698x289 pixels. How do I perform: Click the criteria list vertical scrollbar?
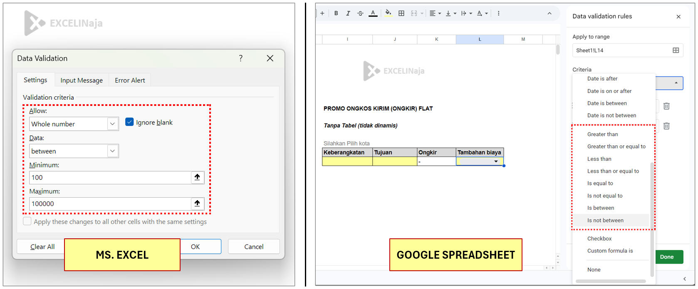coord(652,219)
